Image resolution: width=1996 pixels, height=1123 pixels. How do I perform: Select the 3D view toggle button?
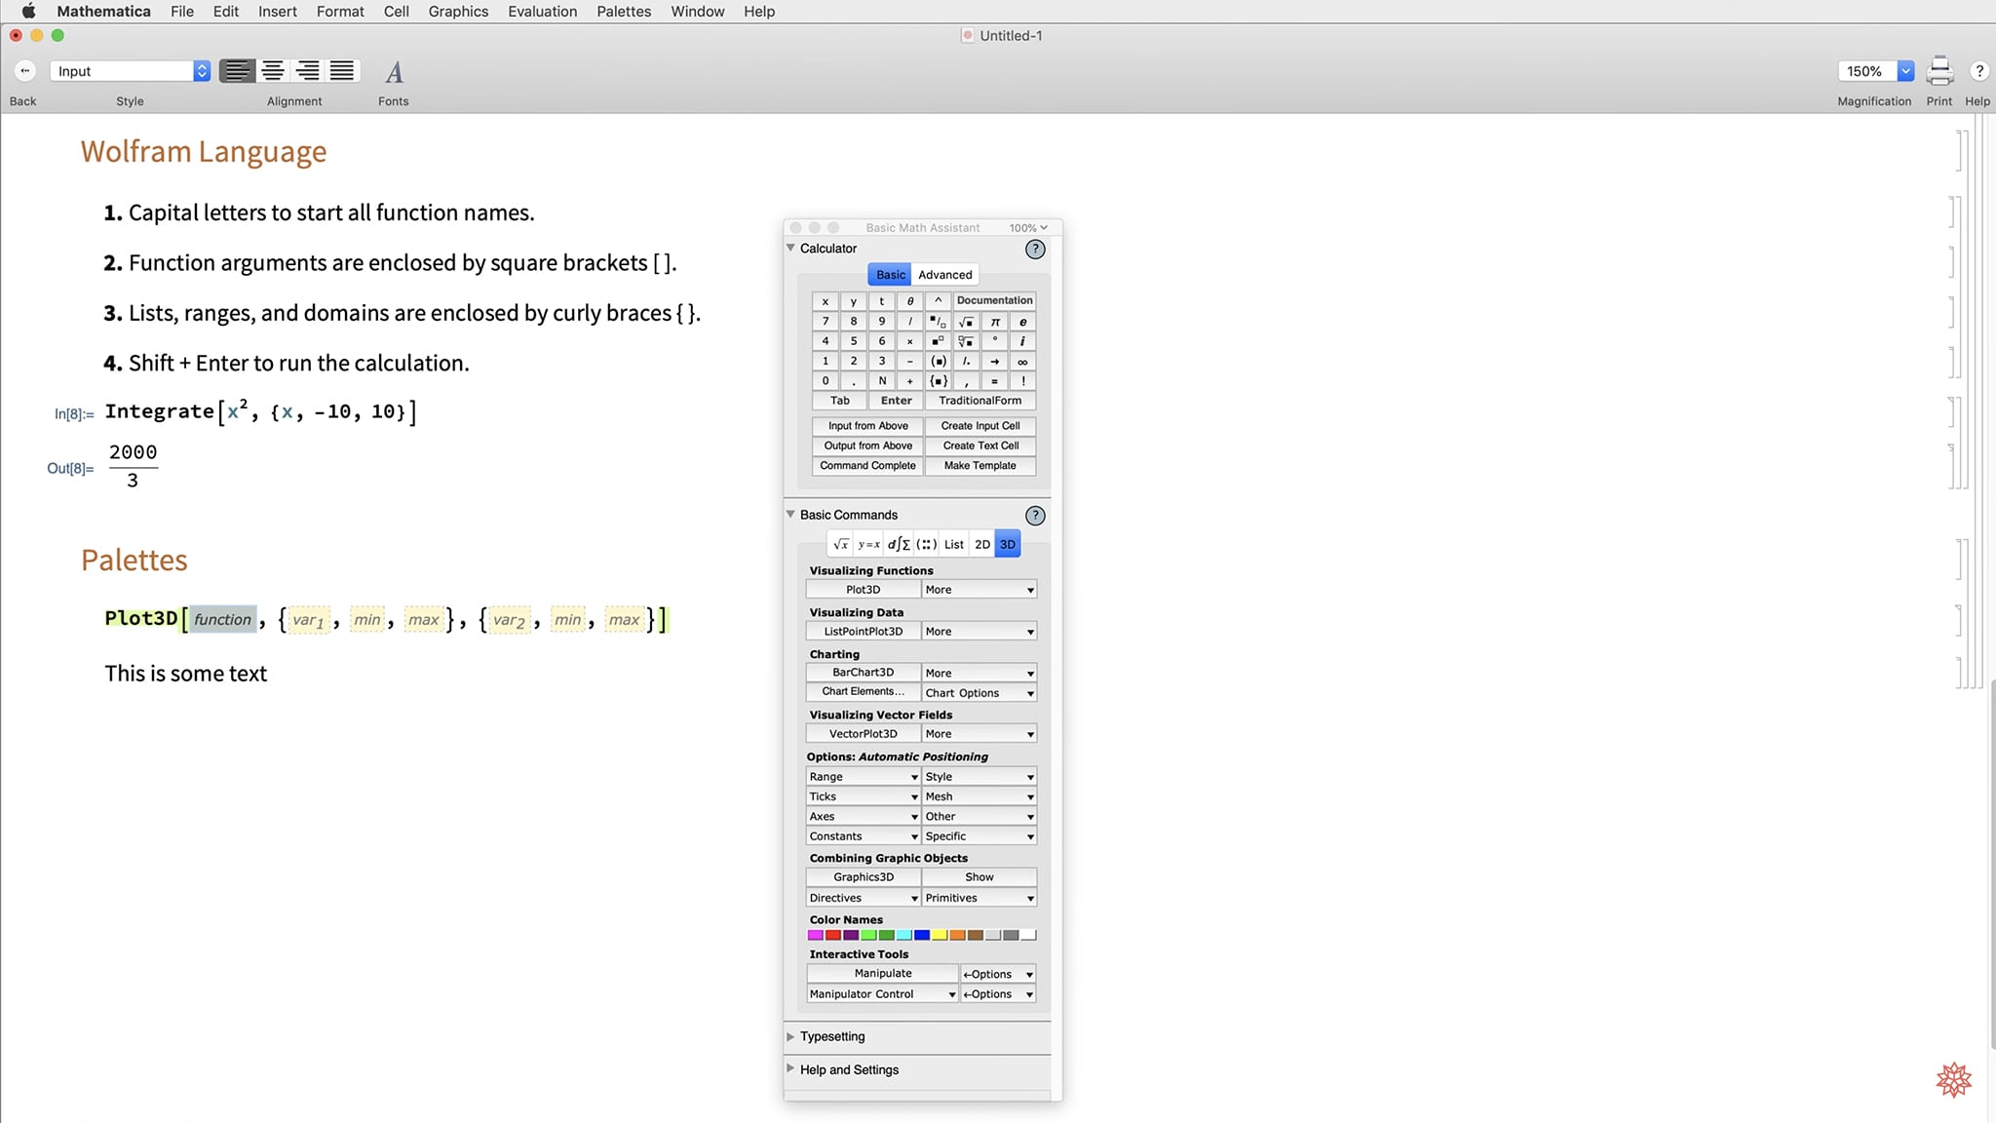pyautogui.click(x=1008, y=543)
